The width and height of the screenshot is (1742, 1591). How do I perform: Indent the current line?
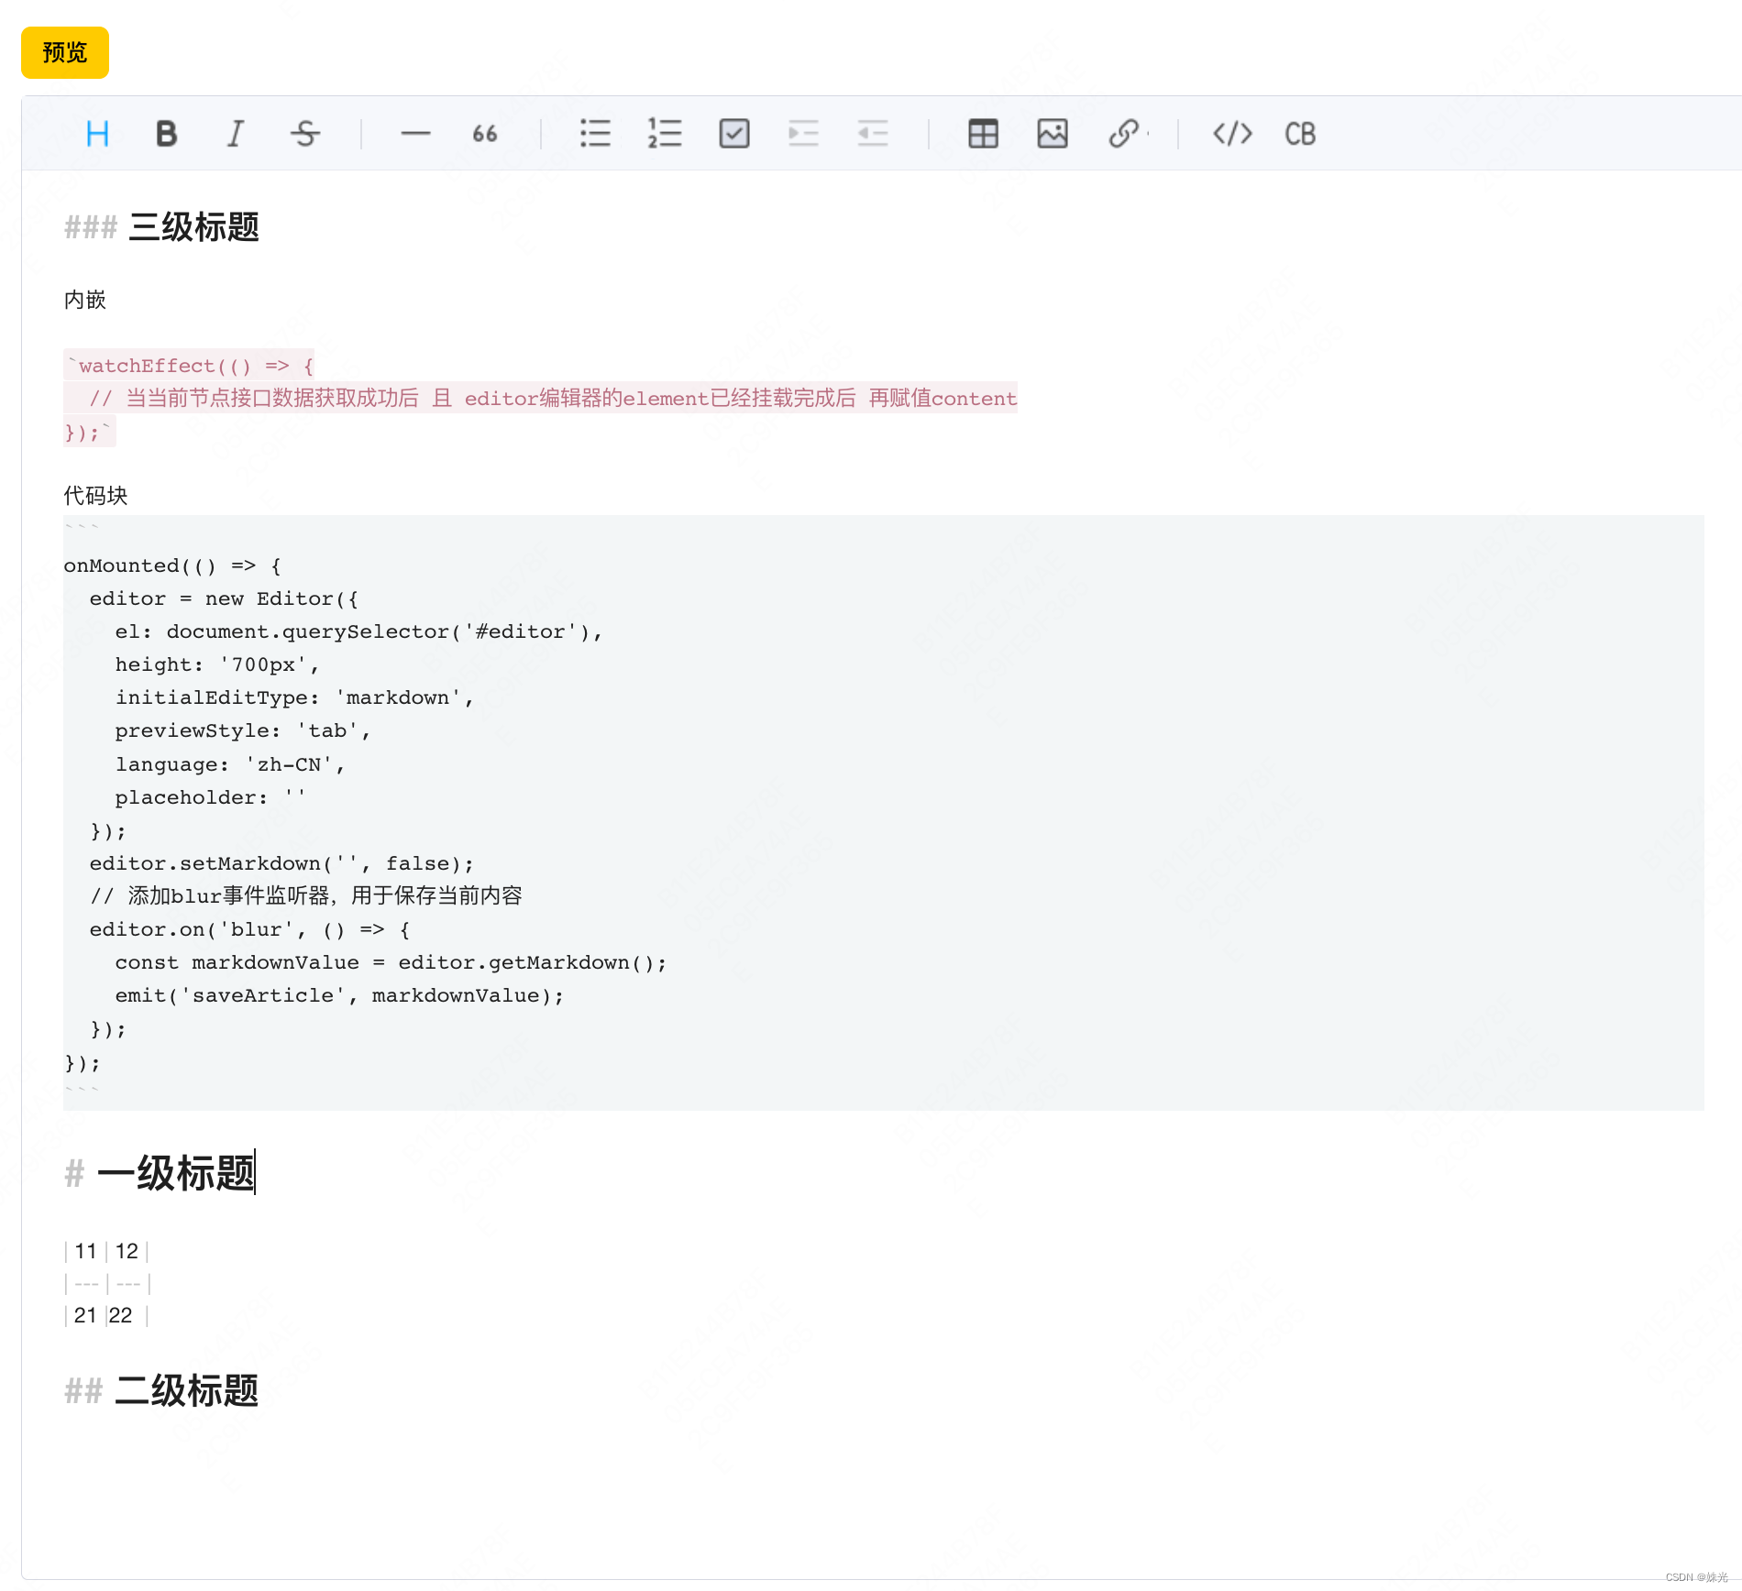pos(803,134)
